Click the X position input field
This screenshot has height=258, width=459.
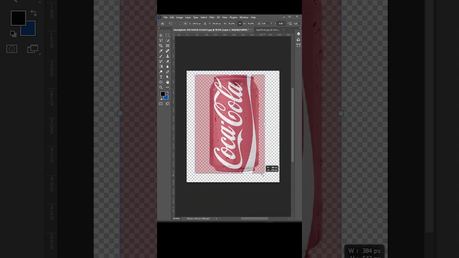coord(197,24)
